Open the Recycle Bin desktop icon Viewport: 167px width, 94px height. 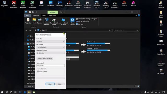pyautogui.click(x=5, y=4)
